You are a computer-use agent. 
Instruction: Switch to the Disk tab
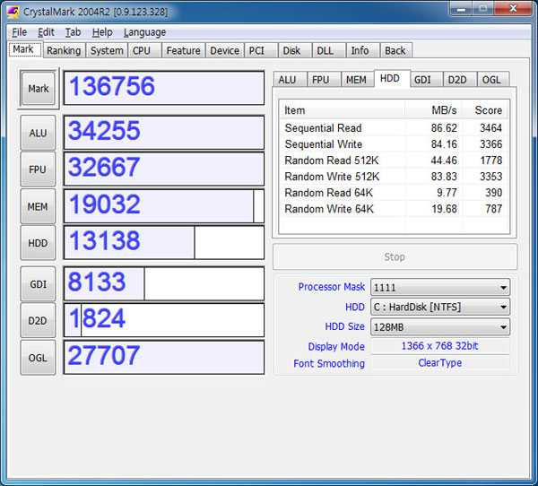click(294, 50)
